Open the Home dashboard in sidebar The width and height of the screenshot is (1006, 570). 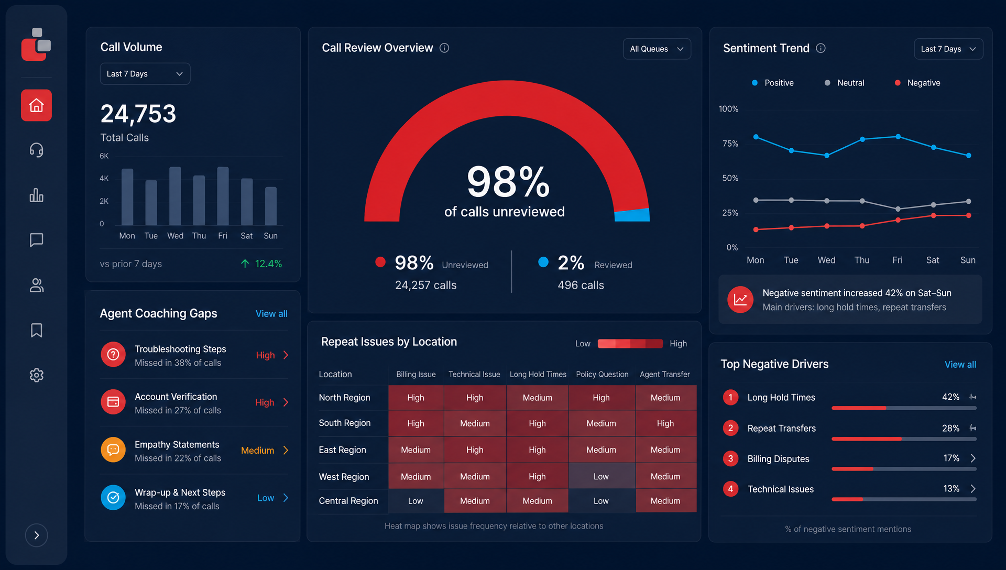(x=36, y=105)
